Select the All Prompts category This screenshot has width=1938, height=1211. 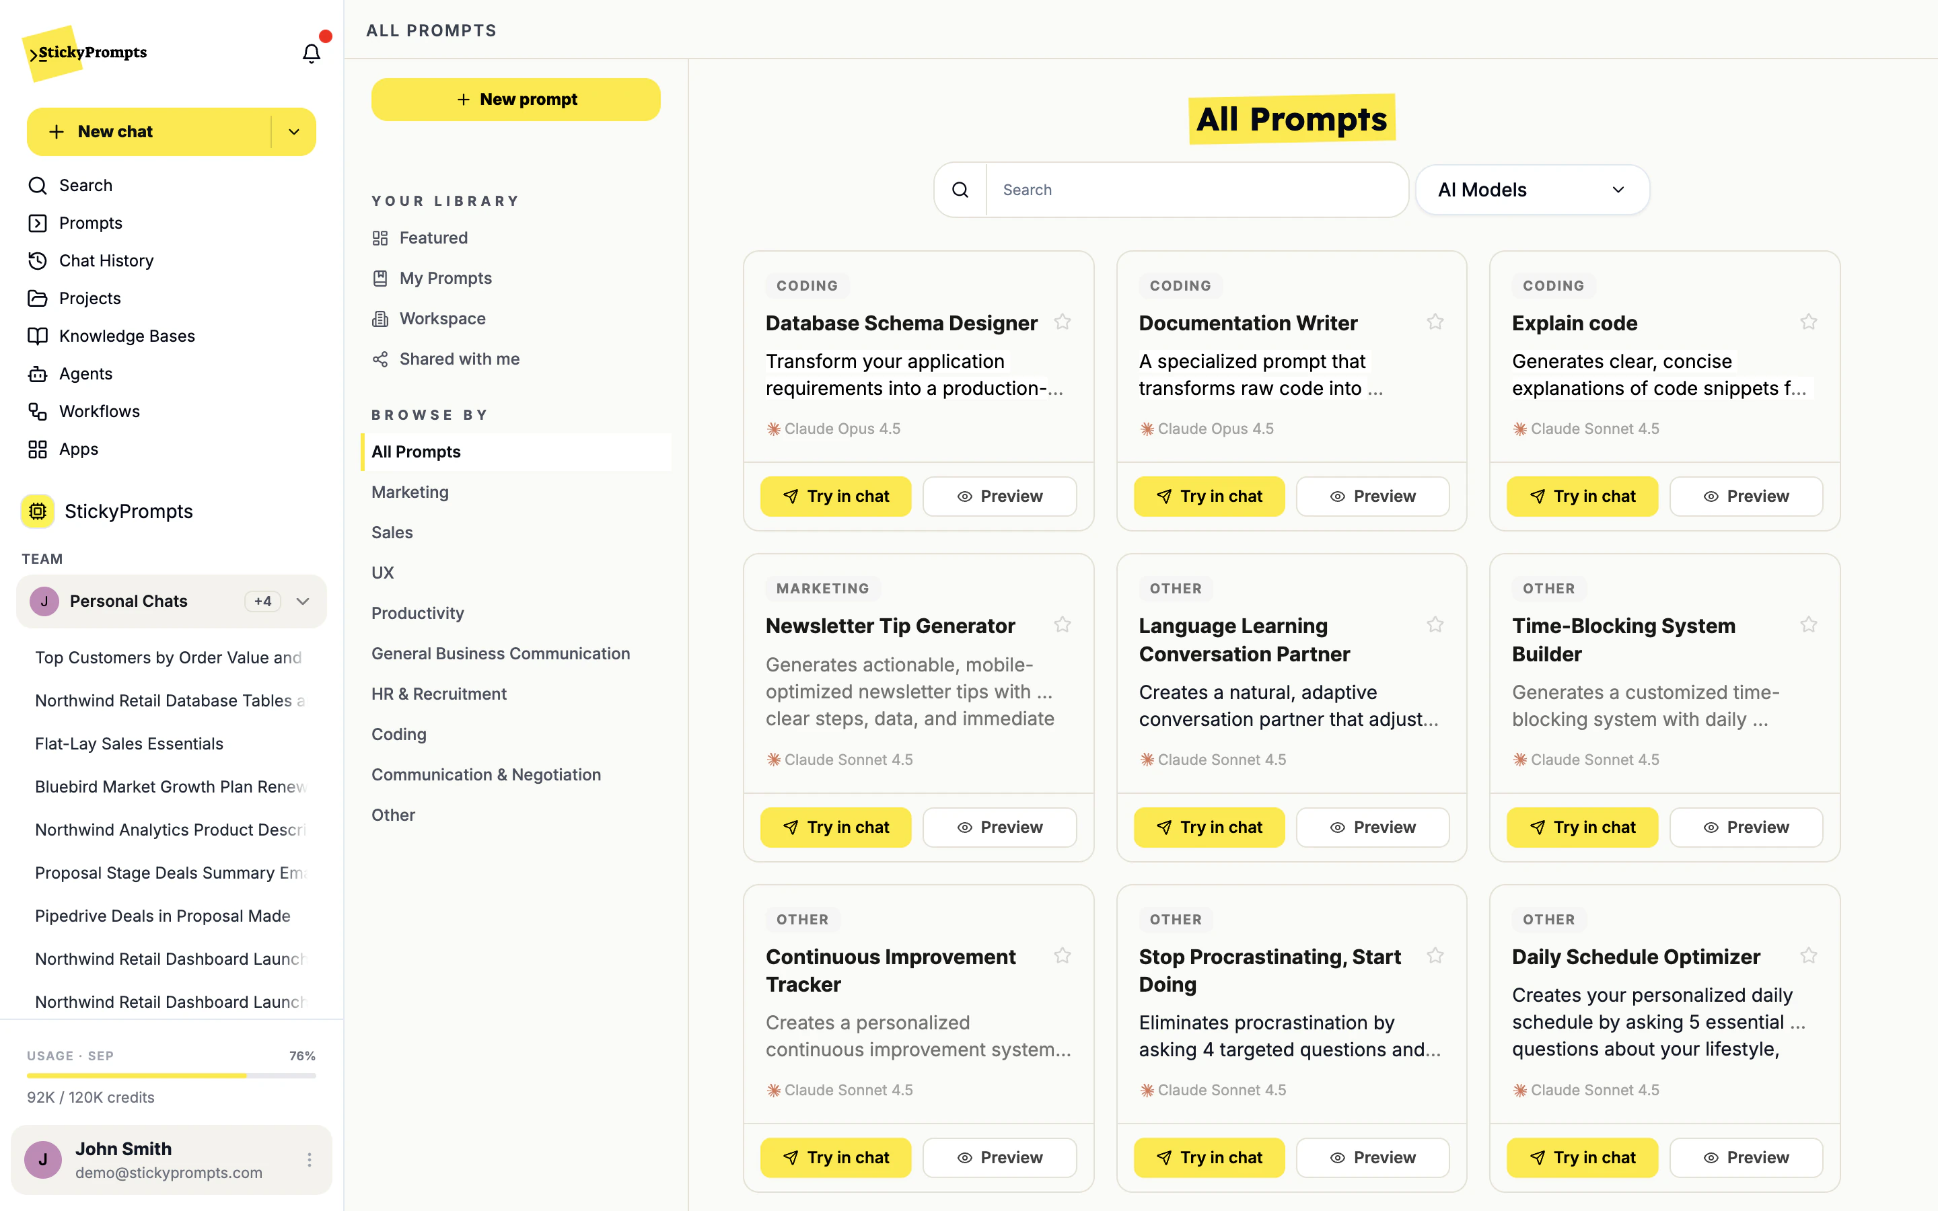tap(517, 451)
